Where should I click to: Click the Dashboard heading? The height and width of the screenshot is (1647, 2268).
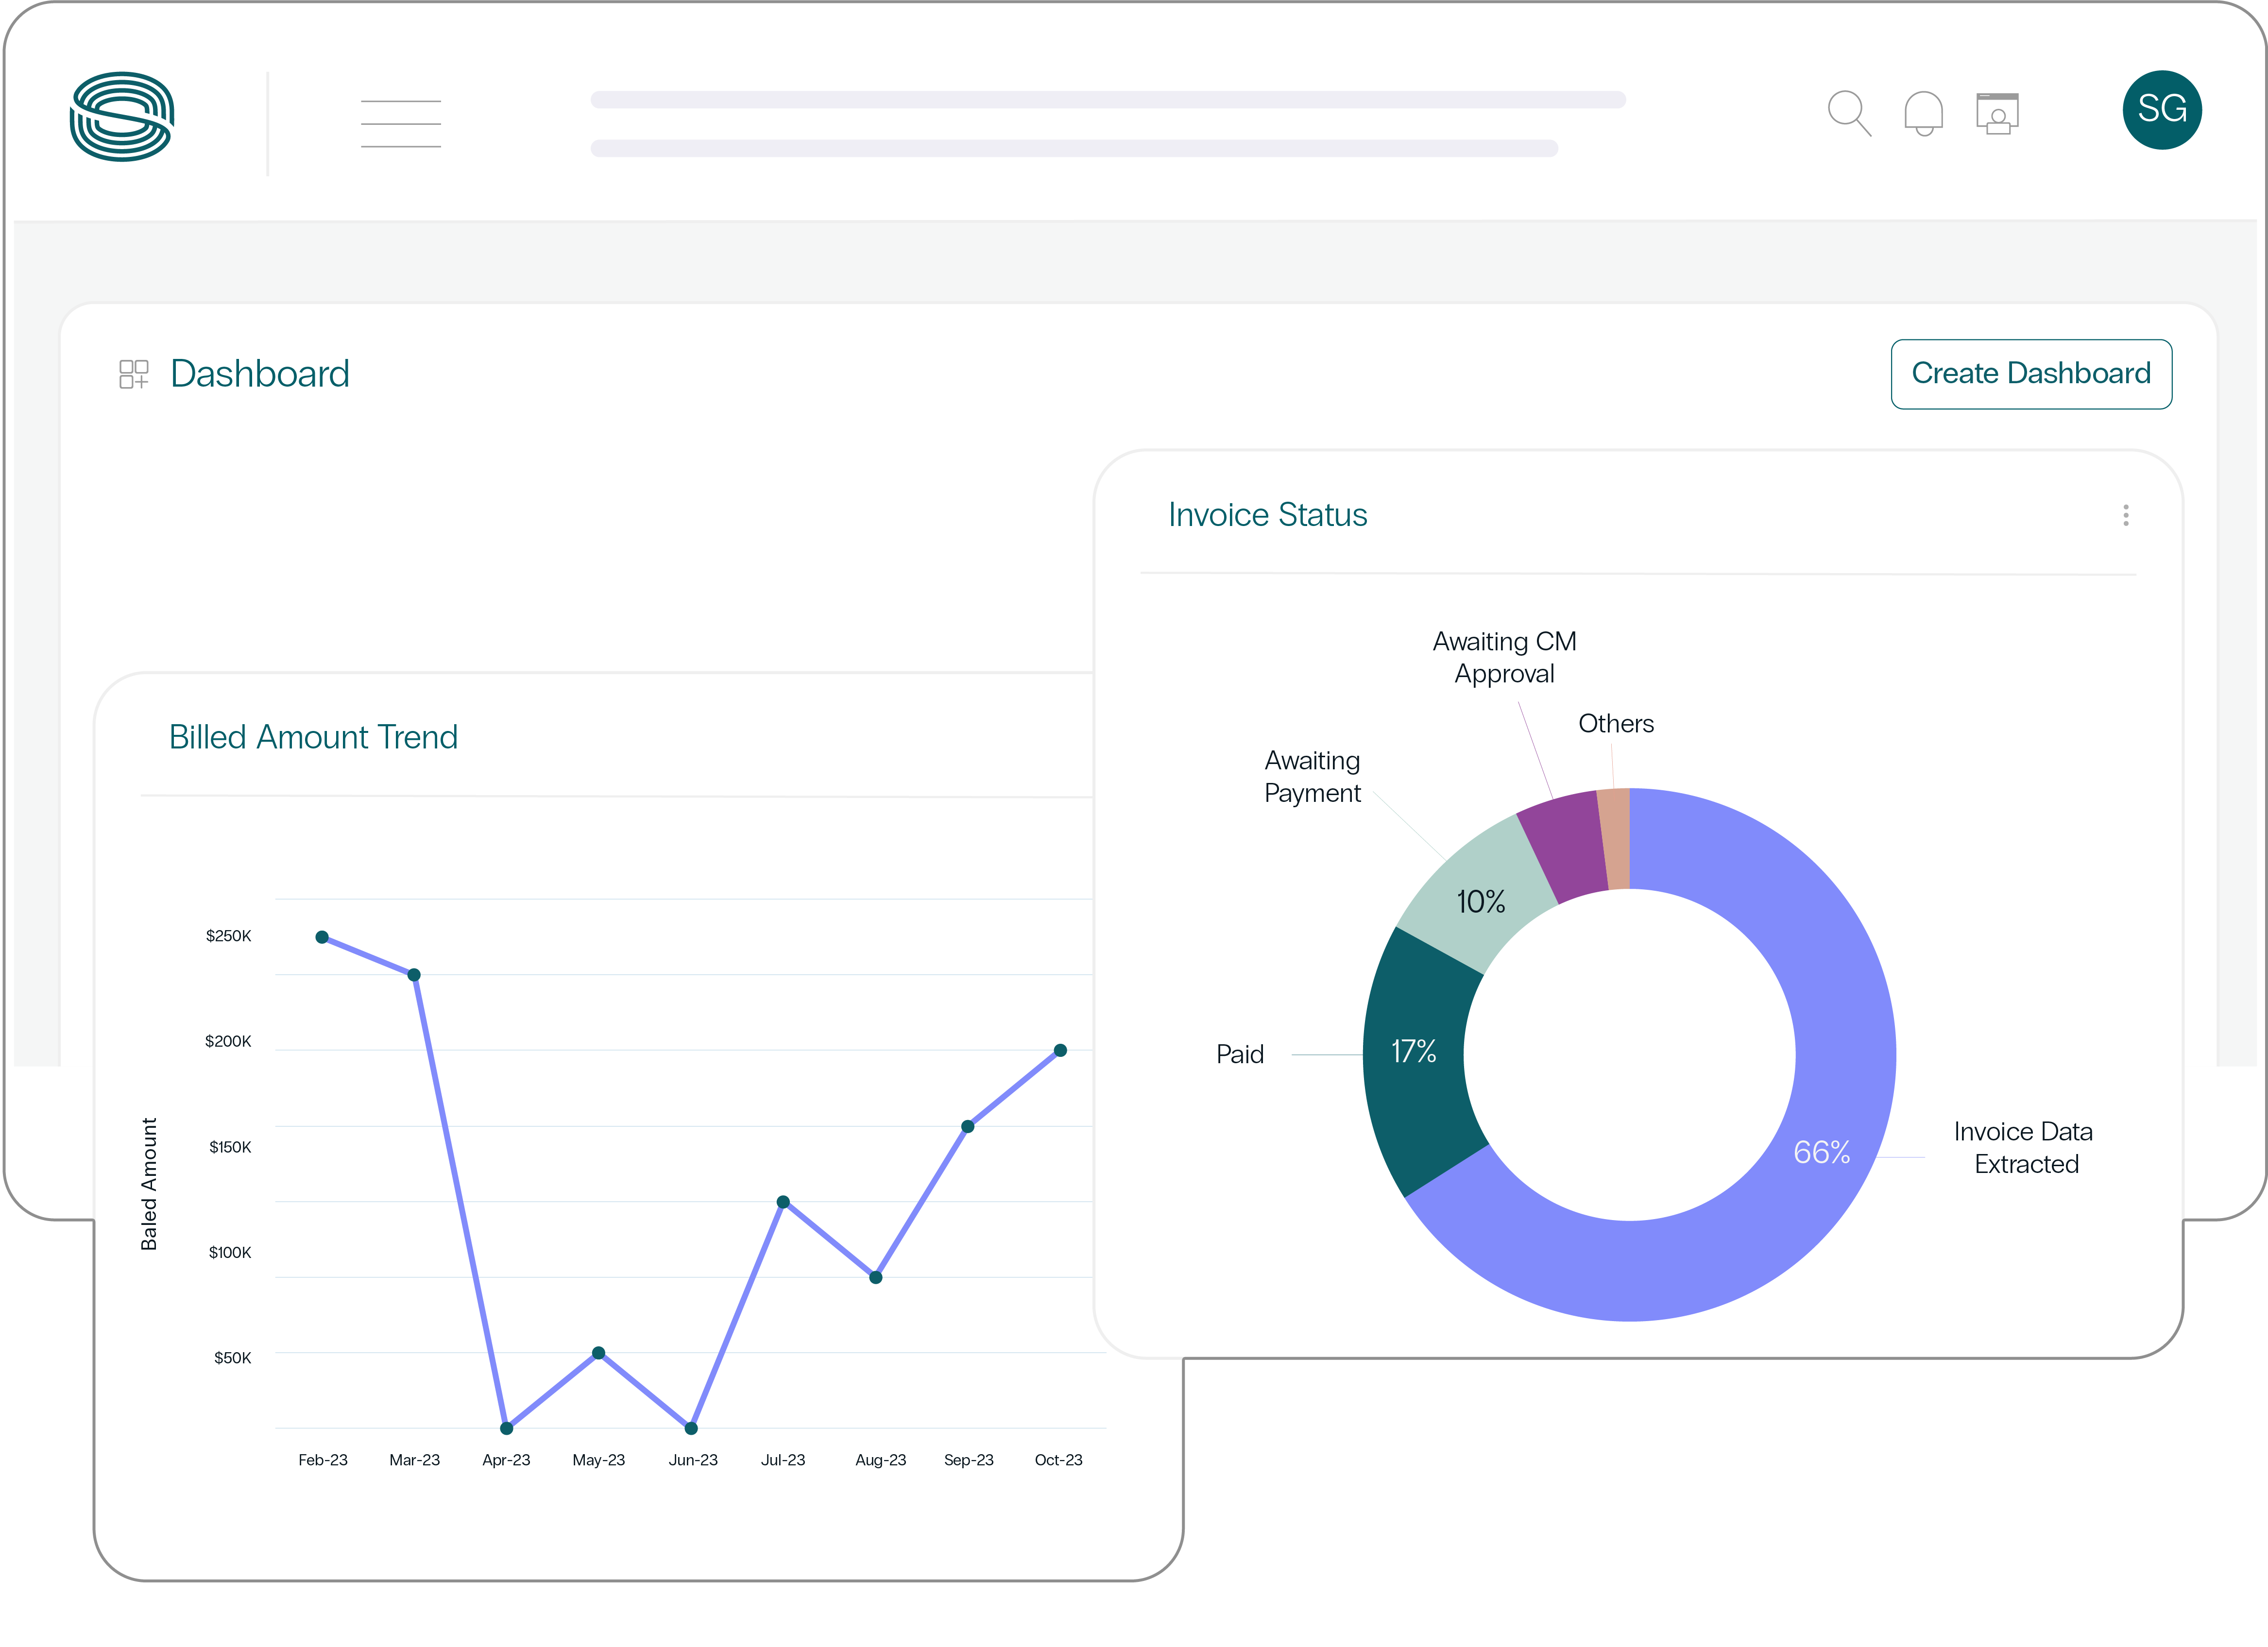coord(260,374)
